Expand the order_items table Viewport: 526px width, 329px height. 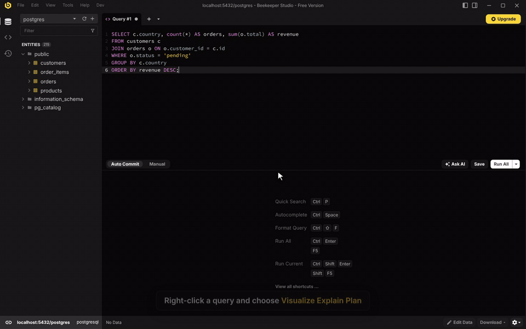[29, 72]
